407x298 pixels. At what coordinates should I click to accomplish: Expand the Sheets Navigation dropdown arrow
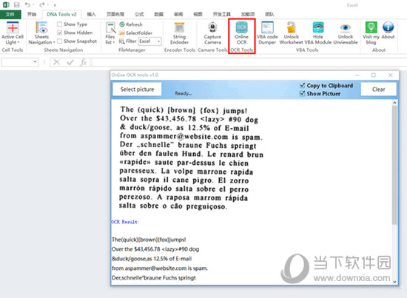(x=54, y=42)
